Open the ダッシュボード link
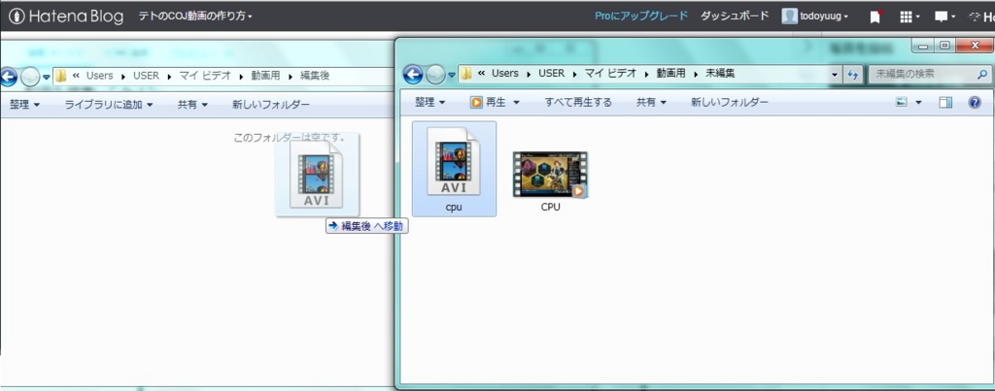Viewport: 995px width, 391px height. 735,16
